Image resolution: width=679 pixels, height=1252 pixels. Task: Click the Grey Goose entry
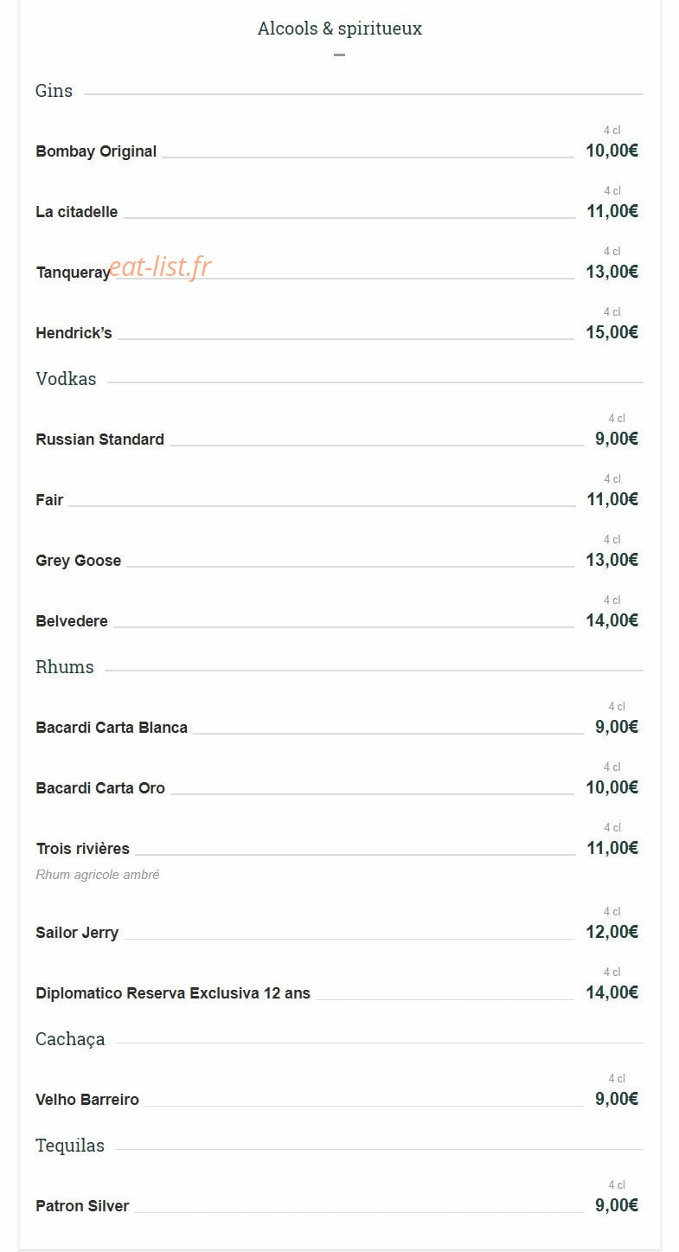coord(78,561)
